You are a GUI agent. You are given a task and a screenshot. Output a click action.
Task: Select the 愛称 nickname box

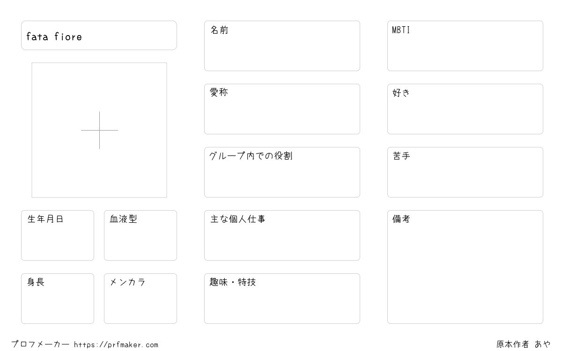pos(282,109)
